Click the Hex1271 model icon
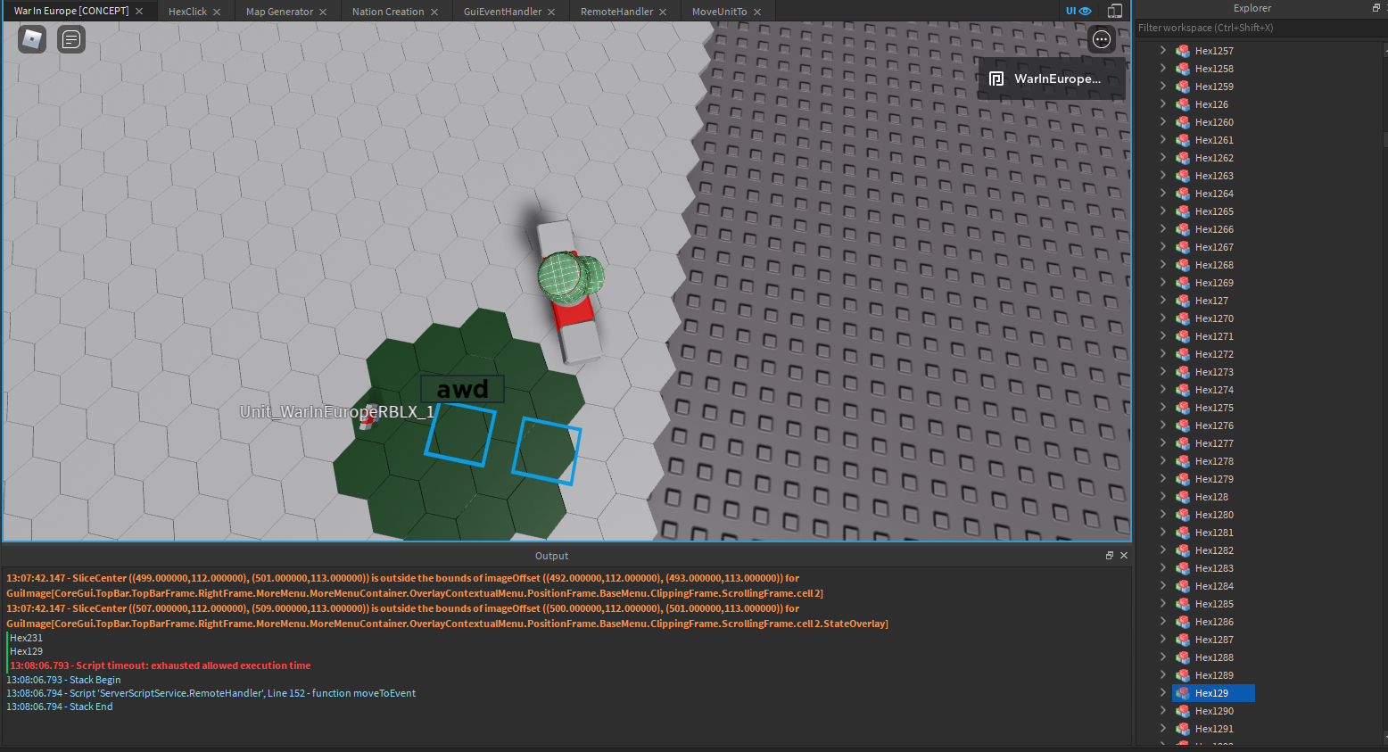This screenshot has height=752, width=1388. click(x=1183, y=336)
